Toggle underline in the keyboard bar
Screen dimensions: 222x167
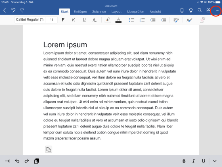click(x=203, y=161)
